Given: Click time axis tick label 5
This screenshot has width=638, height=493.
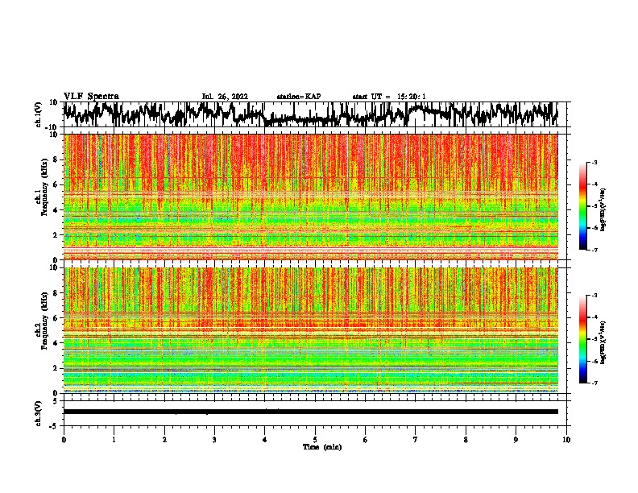Looking at the screenshot, I should point(315,440).
